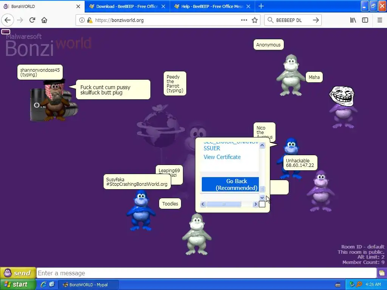This screenshot has height=290, width=387.
Task: Run search with the go arrow
Action: pos(316,20)
